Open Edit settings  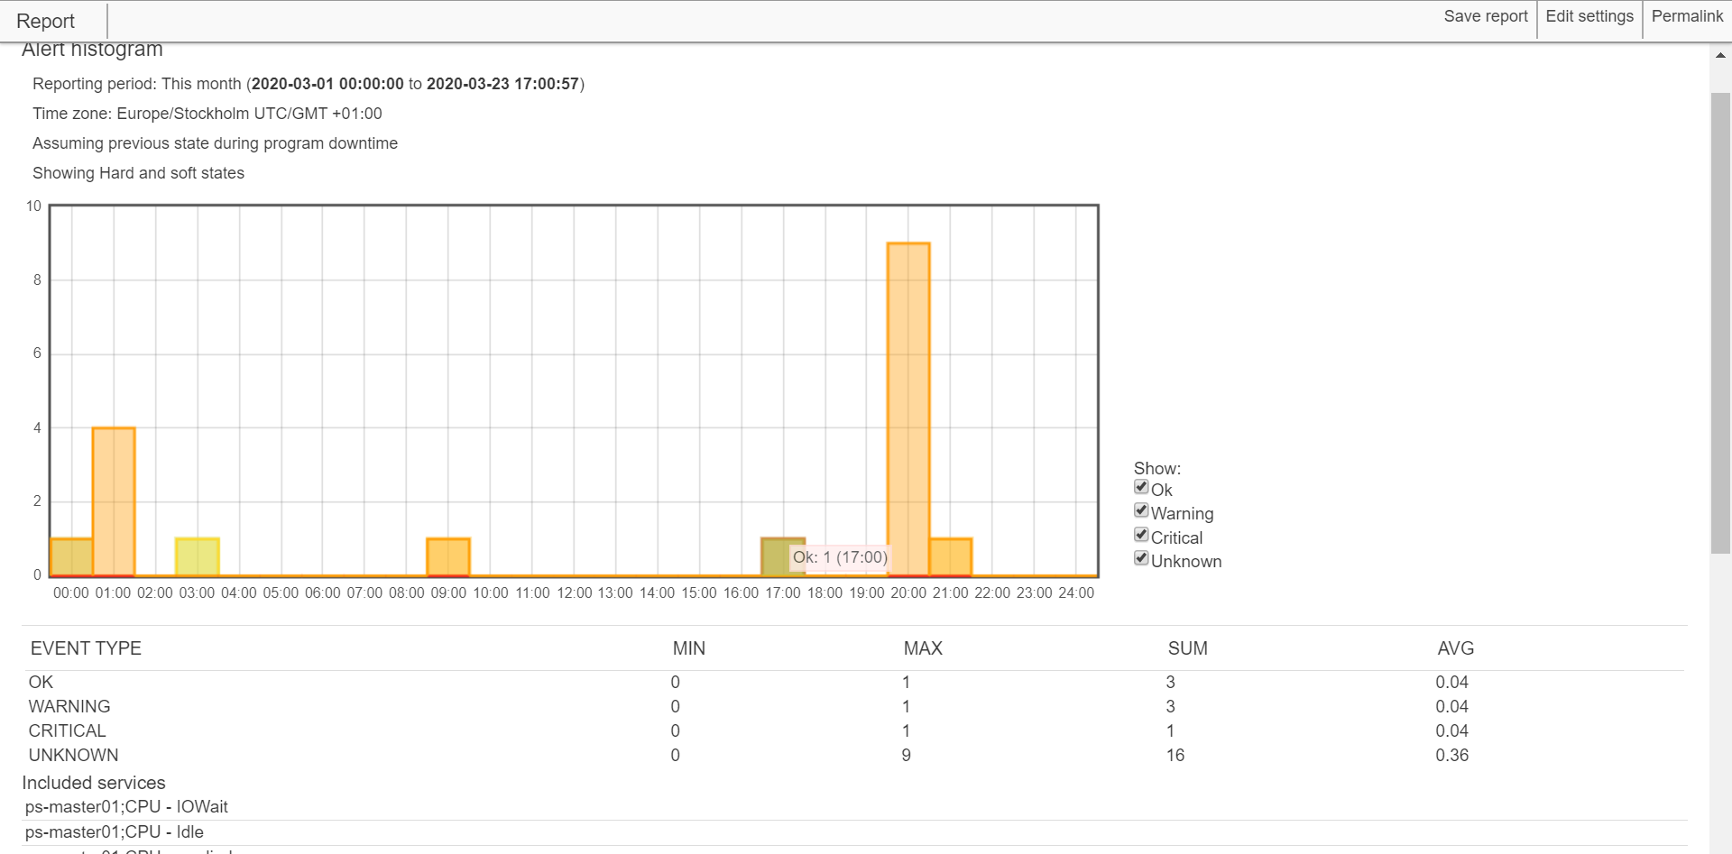[x=1589, y=16]
